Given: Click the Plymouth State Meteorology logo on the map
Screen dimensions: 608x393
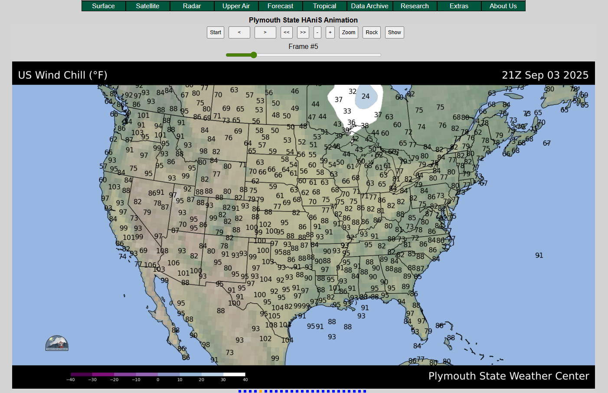Looking at the screenshot, I should click(57, 342).
